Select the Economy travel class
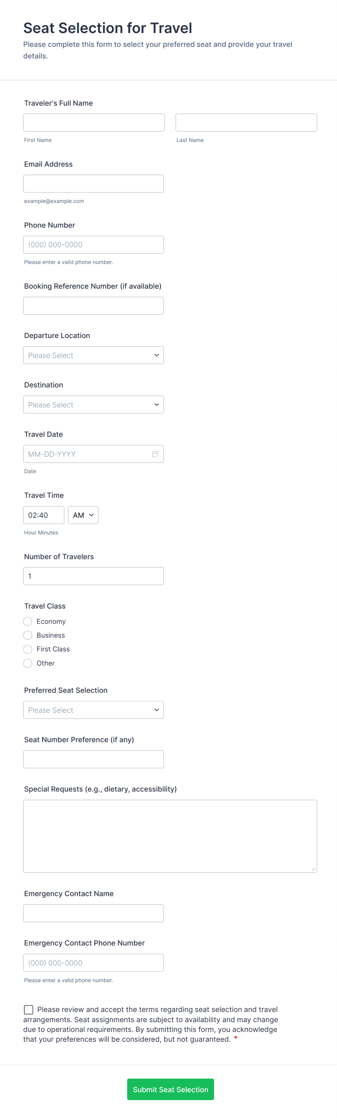Screen dimensions: 337x1118 point(28,622)
